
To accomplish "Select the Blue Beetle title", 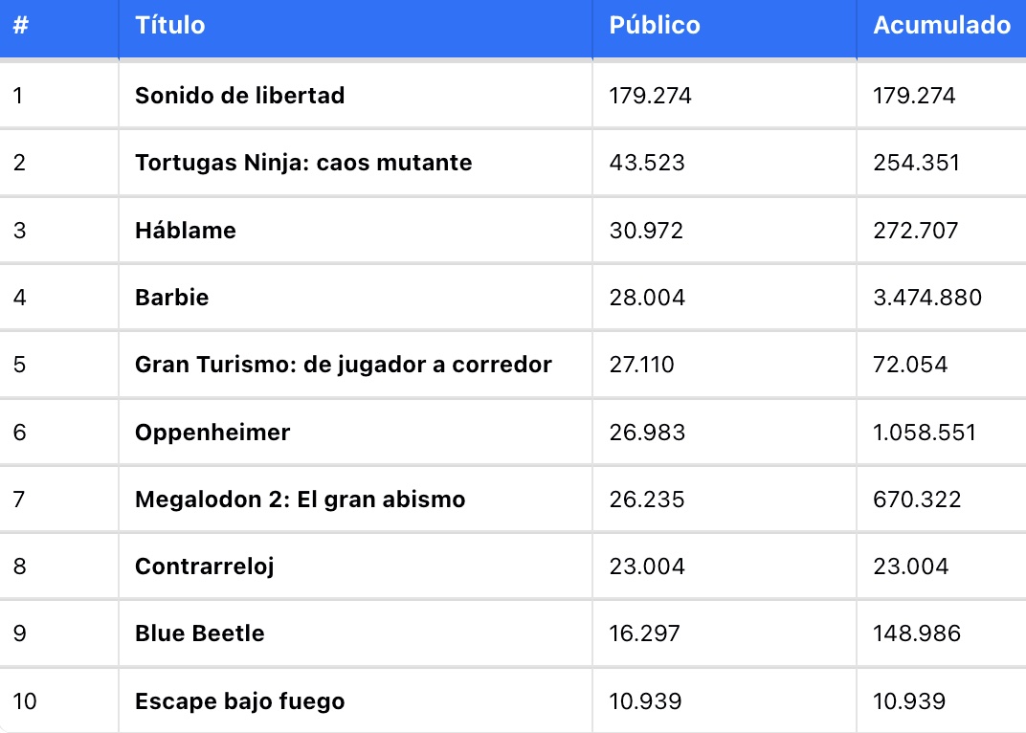I will pos(200,633).
